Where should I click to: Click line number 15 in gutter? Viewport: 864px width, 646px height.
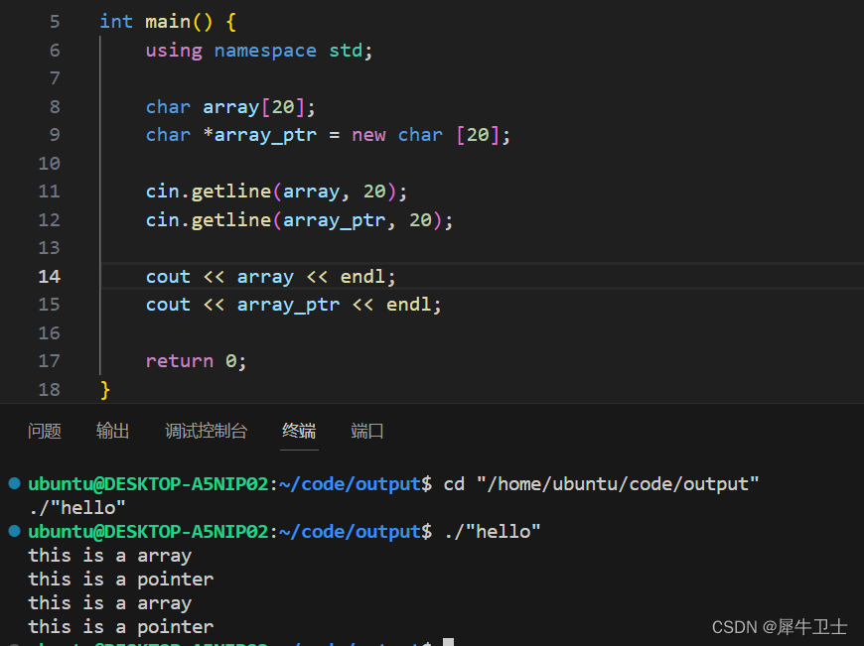click(x=49, y=304)
